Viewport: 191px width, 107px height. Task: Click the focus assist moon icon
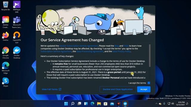click(187, 103)
